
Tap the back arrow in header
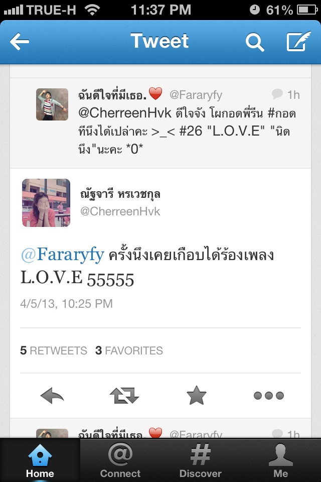click(20, 42)
